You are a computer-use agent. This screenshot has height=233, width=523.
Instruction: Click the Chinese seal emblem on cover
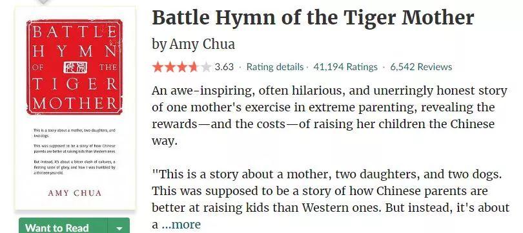75,68
